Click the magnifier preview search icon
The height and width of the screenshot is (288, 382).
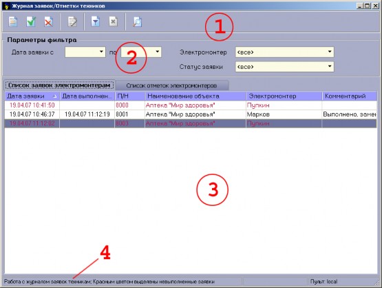tap(138, 22)
